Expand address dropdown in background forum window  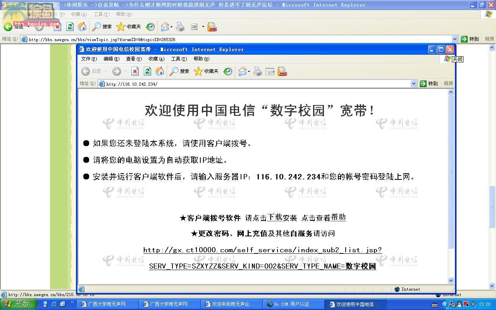click(455, 39)
